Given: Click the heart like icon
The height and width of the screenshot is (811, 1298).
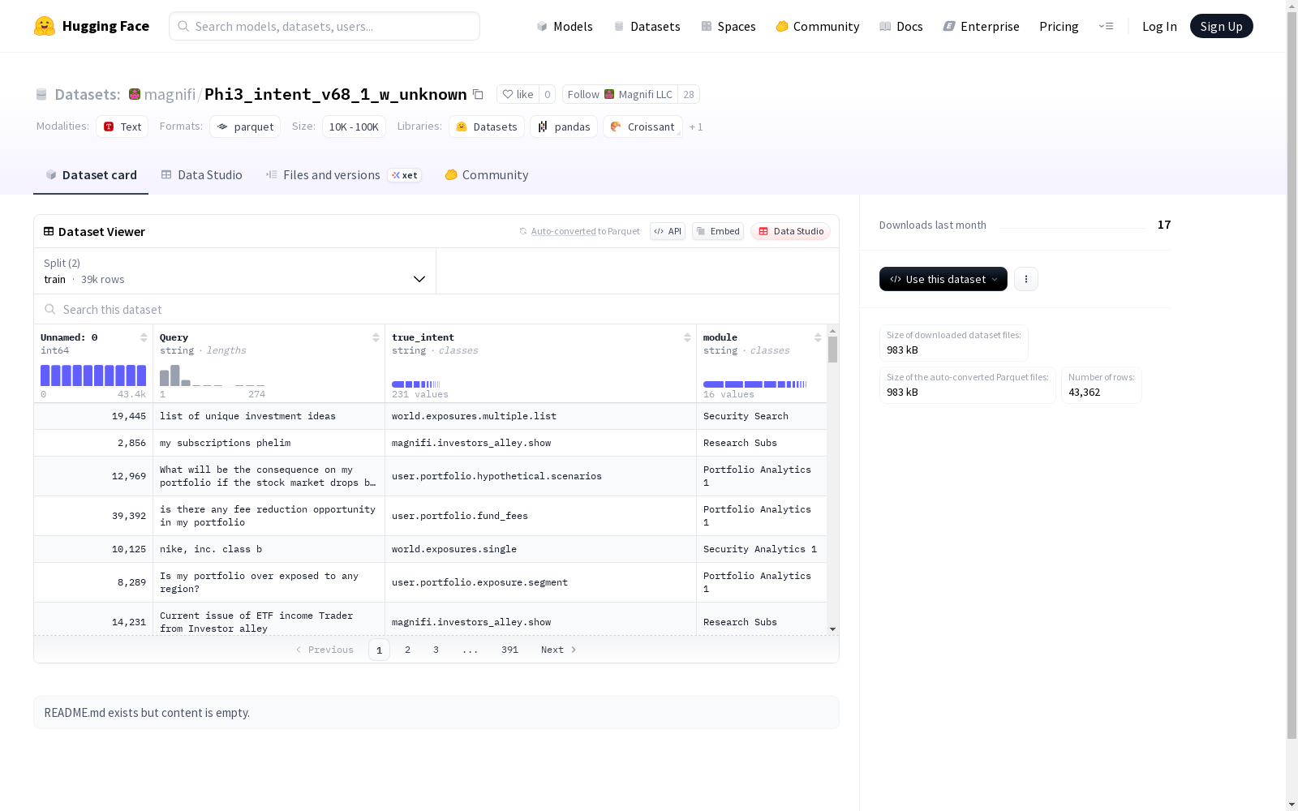Looking at the screenshot, I should [508, 94].
